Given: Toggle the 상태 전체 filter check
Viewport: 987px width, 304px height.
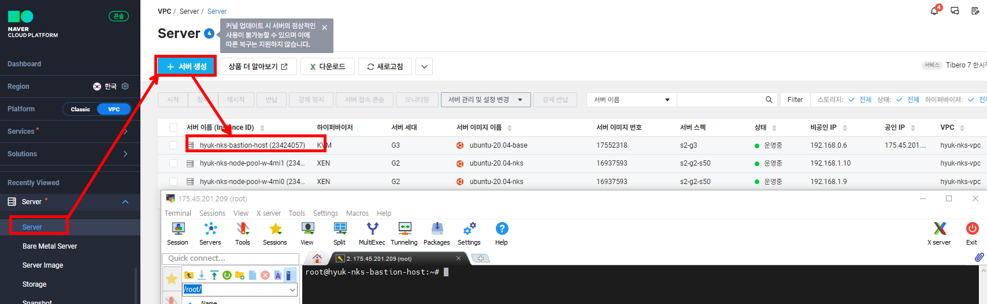Looking at the screenshot, I should [x=908, y=100].
